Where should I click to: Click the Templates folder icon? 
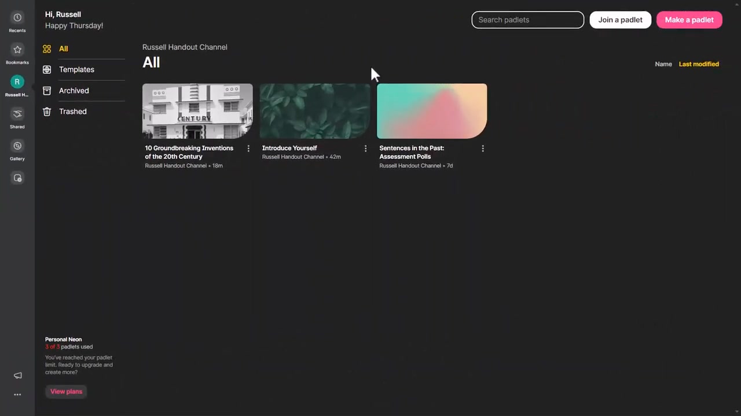[47, 69]
